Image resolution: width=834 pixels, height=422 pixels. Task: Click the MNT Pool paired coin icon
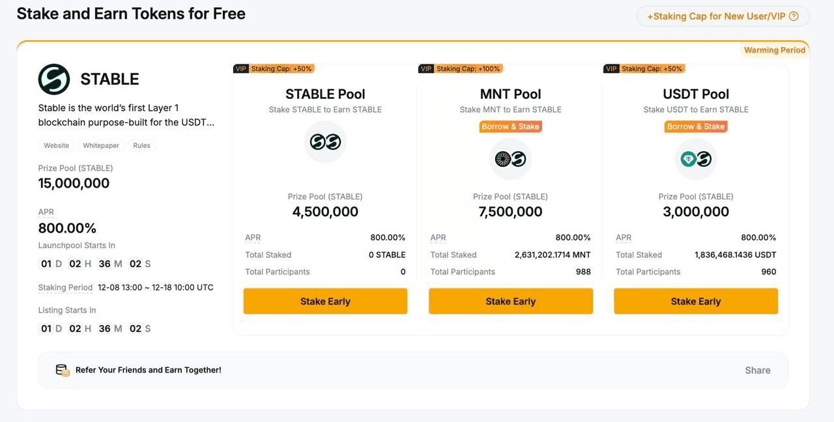point(510,159)
